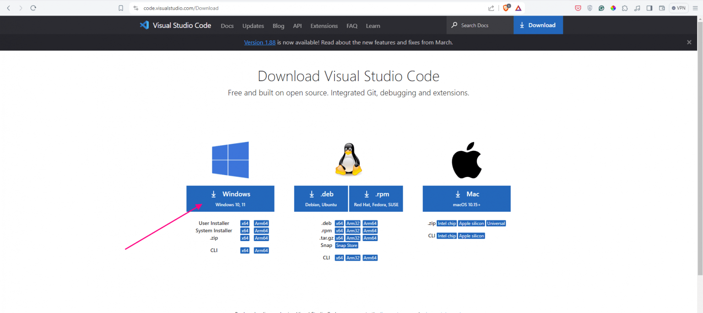Open the Docs menu item
Viewport: 703px width, 313px height.
coord(227,26)
